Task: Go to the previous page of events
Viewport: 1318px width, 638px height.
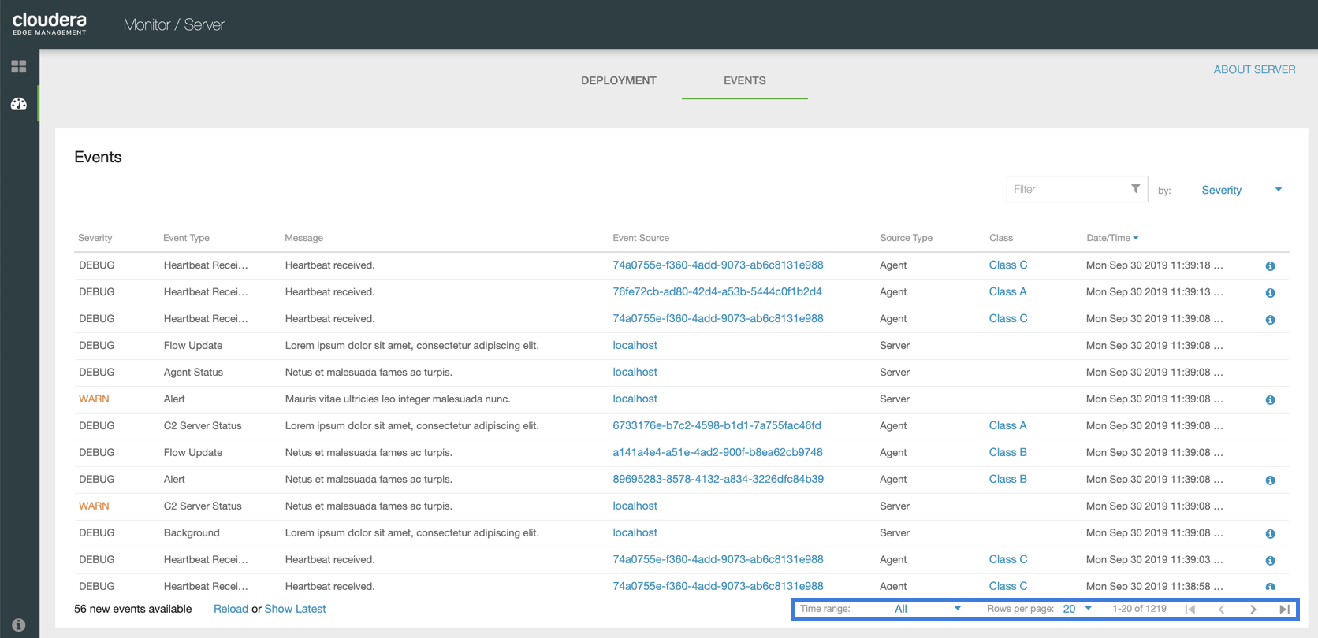Action: (x=1221, y=609)
